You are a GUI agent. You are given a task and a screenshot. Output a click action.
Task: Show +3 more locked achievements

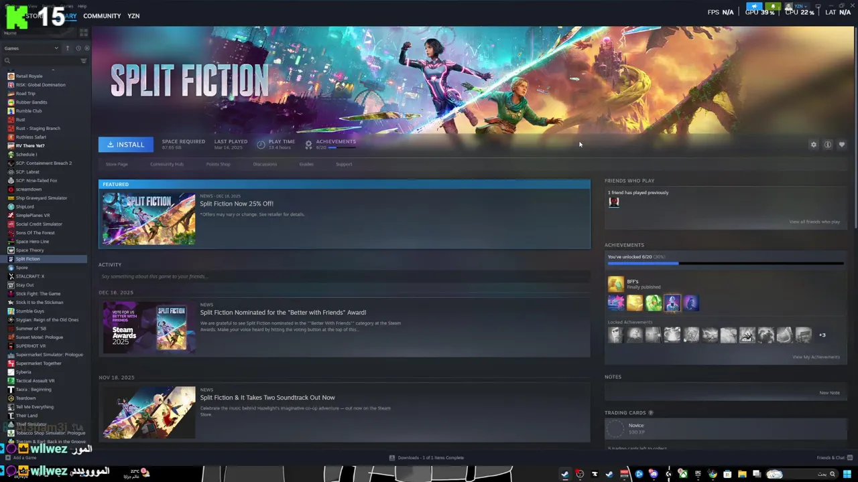tap(822, 335)
